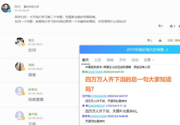
Task: Go to the 活动 tab
Action: 135,60
